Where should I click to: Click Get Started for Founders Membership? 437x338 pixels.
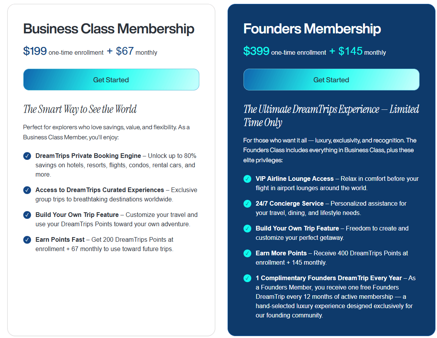331,80
